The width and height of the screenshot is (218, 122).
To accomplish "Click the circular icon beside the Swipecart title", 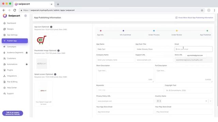I will pos(26,16).
